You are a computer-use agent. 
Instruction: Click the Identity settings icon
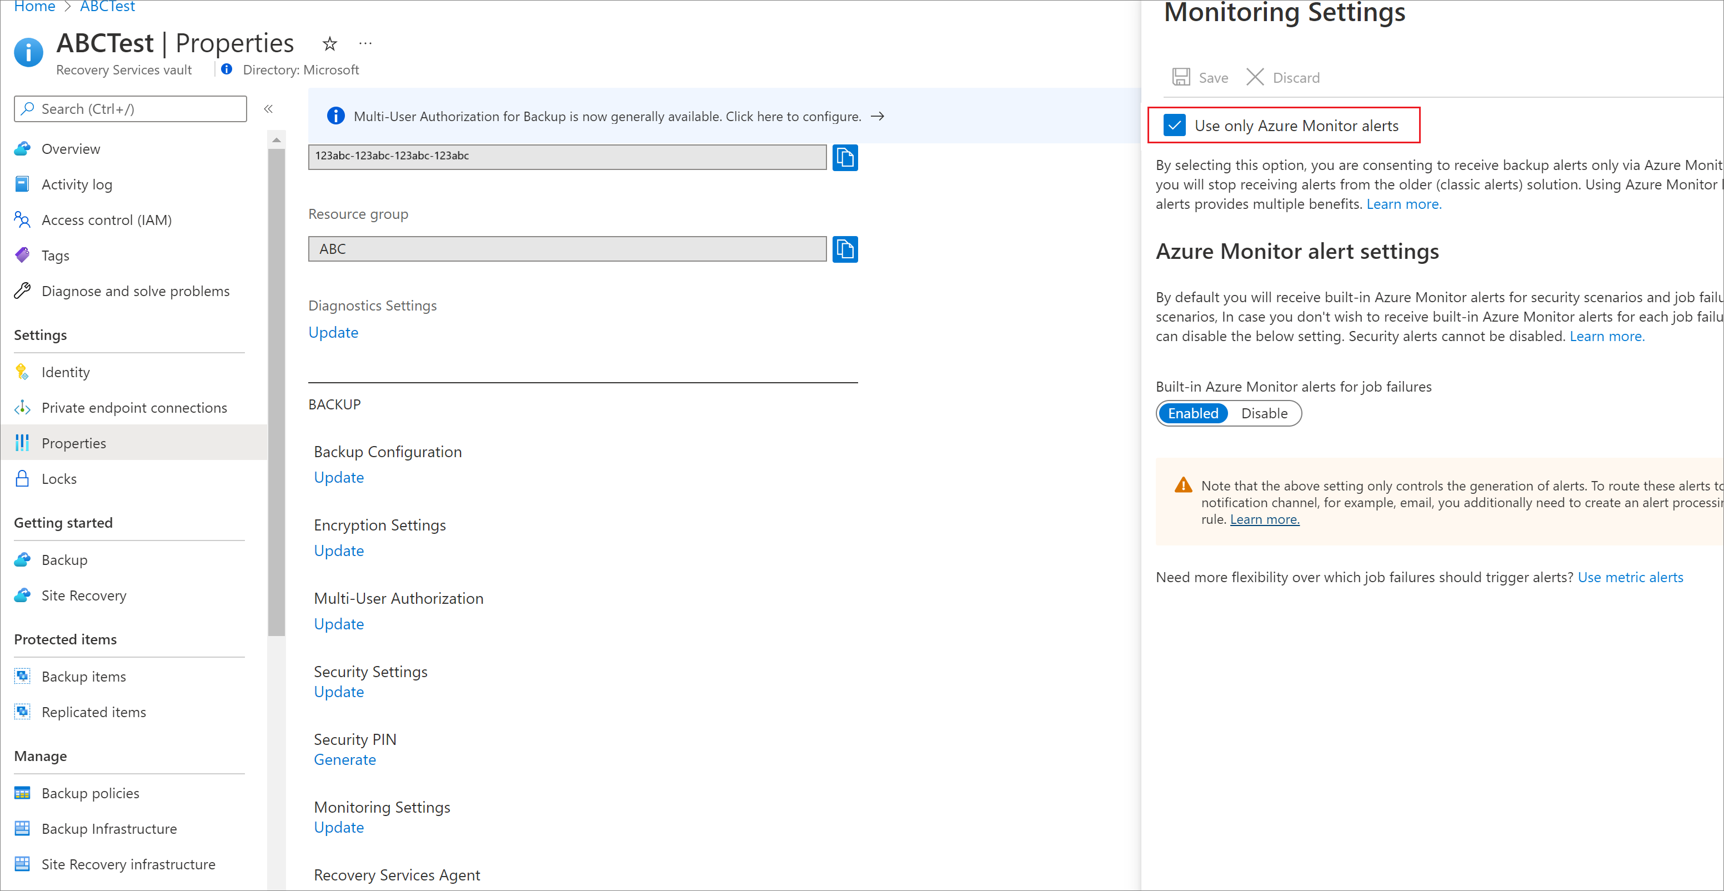[23, 372]
